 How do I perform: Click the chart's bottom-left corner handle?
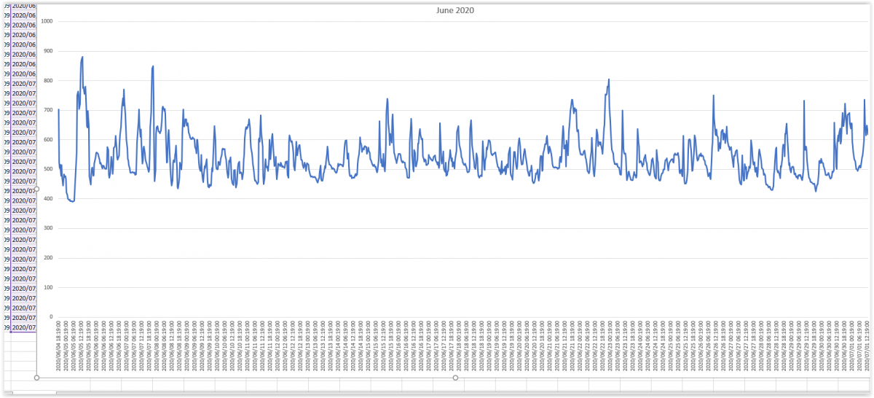tap(36, 378)
